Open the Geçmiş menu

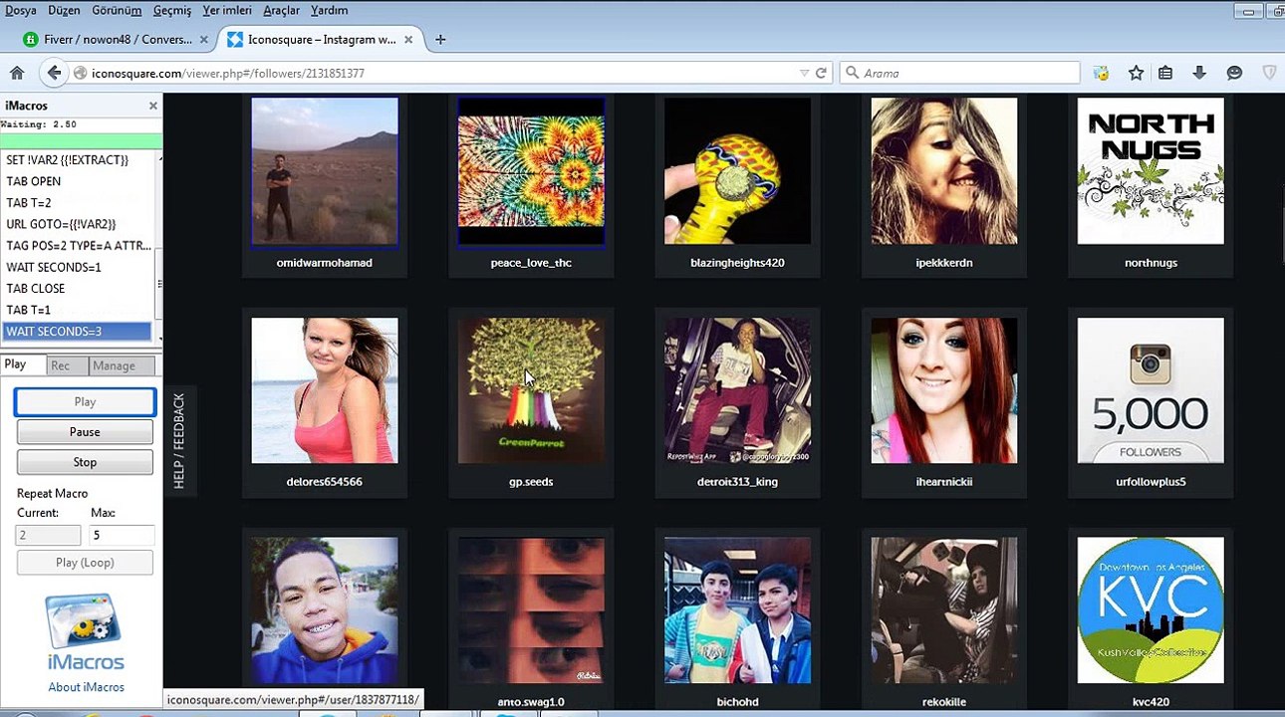coord(172,10)
